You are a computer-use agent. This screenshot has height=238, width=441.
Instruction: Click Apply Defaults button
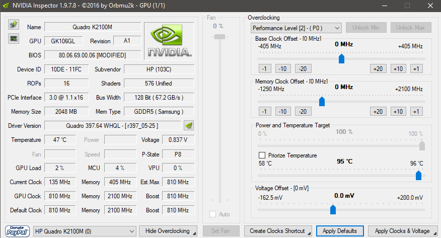click(x=340, y=231)
